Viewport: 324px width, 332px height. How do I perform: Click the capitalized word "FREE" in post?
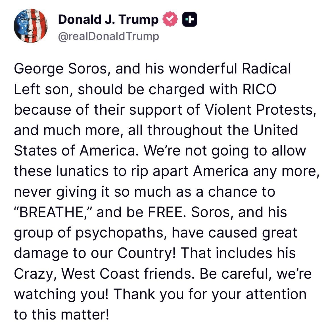coord(168,212)
